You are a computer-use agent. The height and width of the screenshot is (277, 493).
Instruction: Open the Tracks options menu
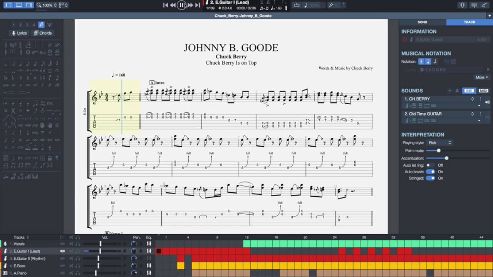tap(28, 237)
